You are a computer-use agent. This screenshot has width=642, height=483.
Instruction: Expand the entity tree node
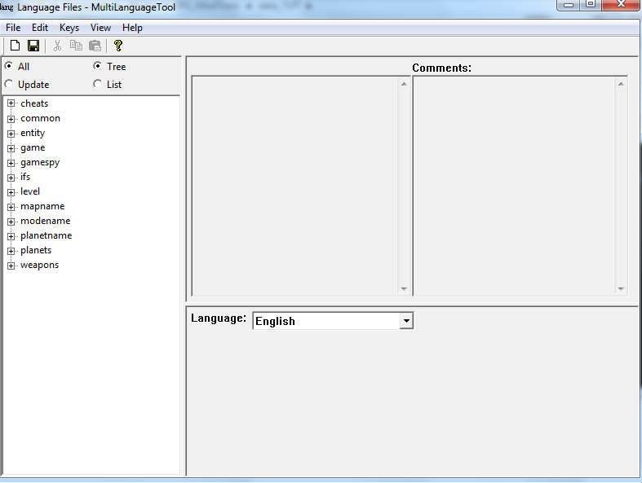click(x=11, y=134)
